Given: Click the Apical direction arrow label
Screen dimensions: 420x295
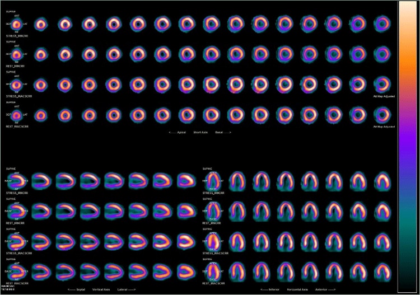Looking at the screenshot, I should click(178, 132).
